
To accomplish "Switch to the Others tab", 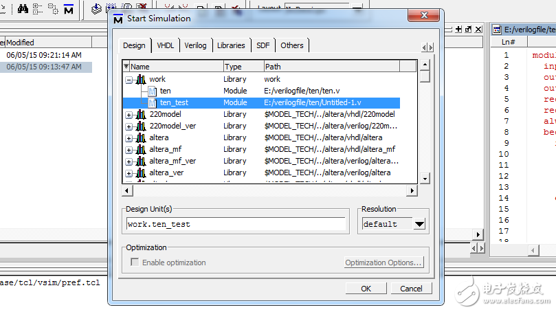I will click(x=292, y=45).
